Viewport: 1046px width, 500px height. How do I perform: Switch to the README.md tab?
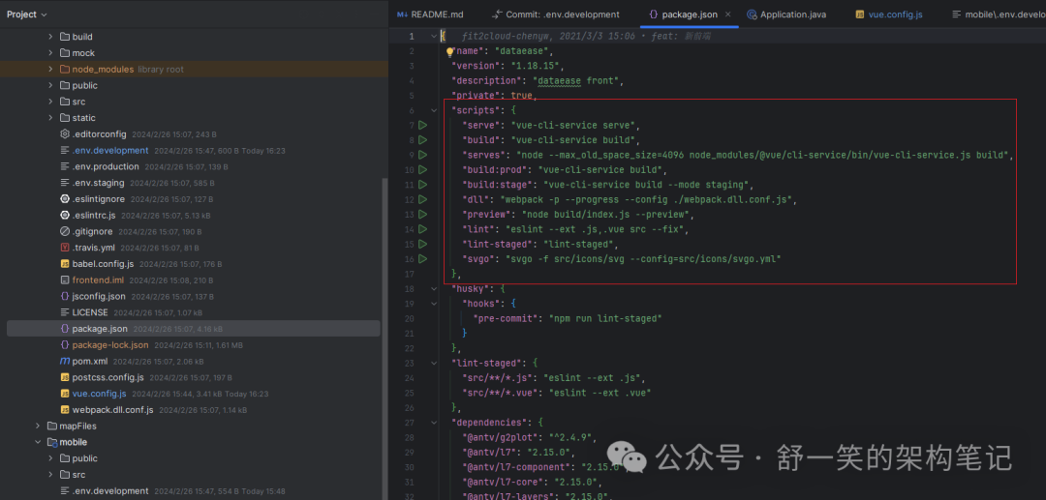click(430, 14)
